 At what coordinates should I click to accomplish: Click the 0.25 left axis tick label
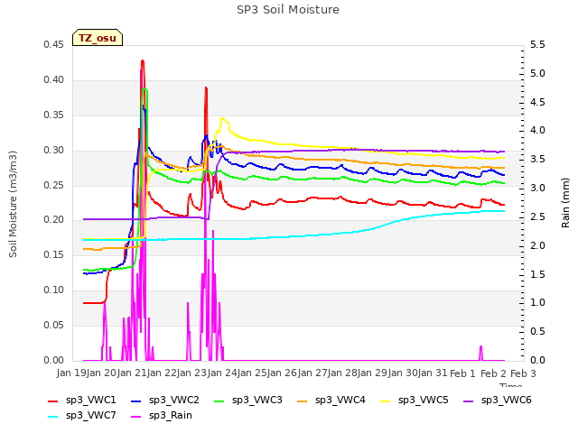point(53,185)
